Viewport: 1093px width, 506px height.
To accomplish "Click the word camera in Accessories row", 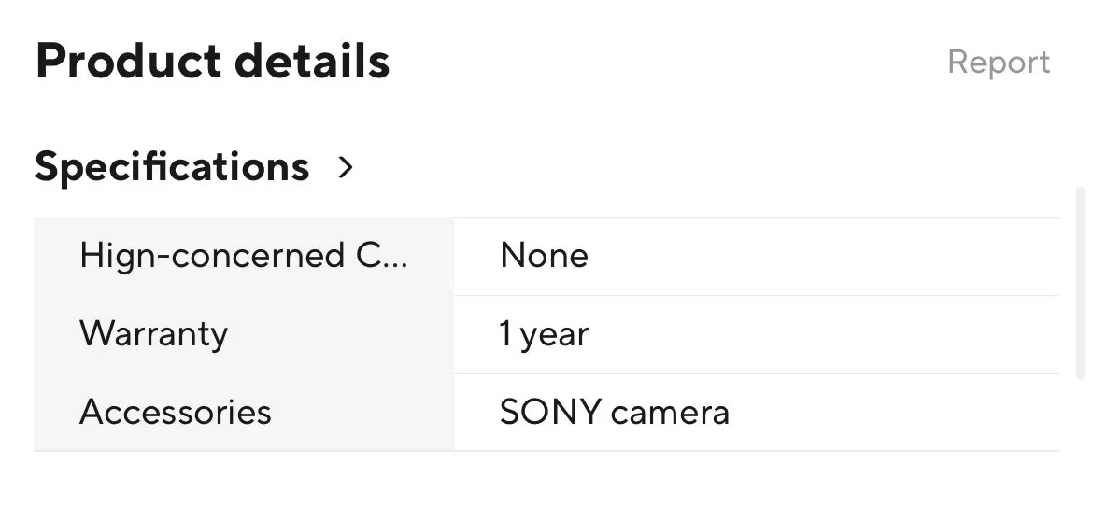I will click(x=670, y=412).
